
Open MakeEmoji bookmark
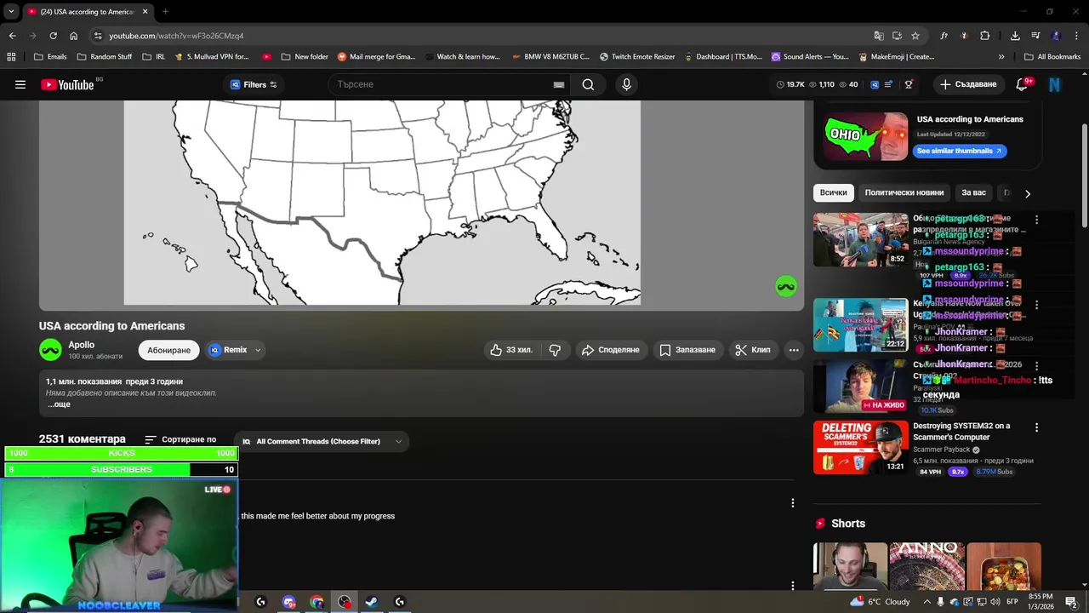click(x=896, y=57)
